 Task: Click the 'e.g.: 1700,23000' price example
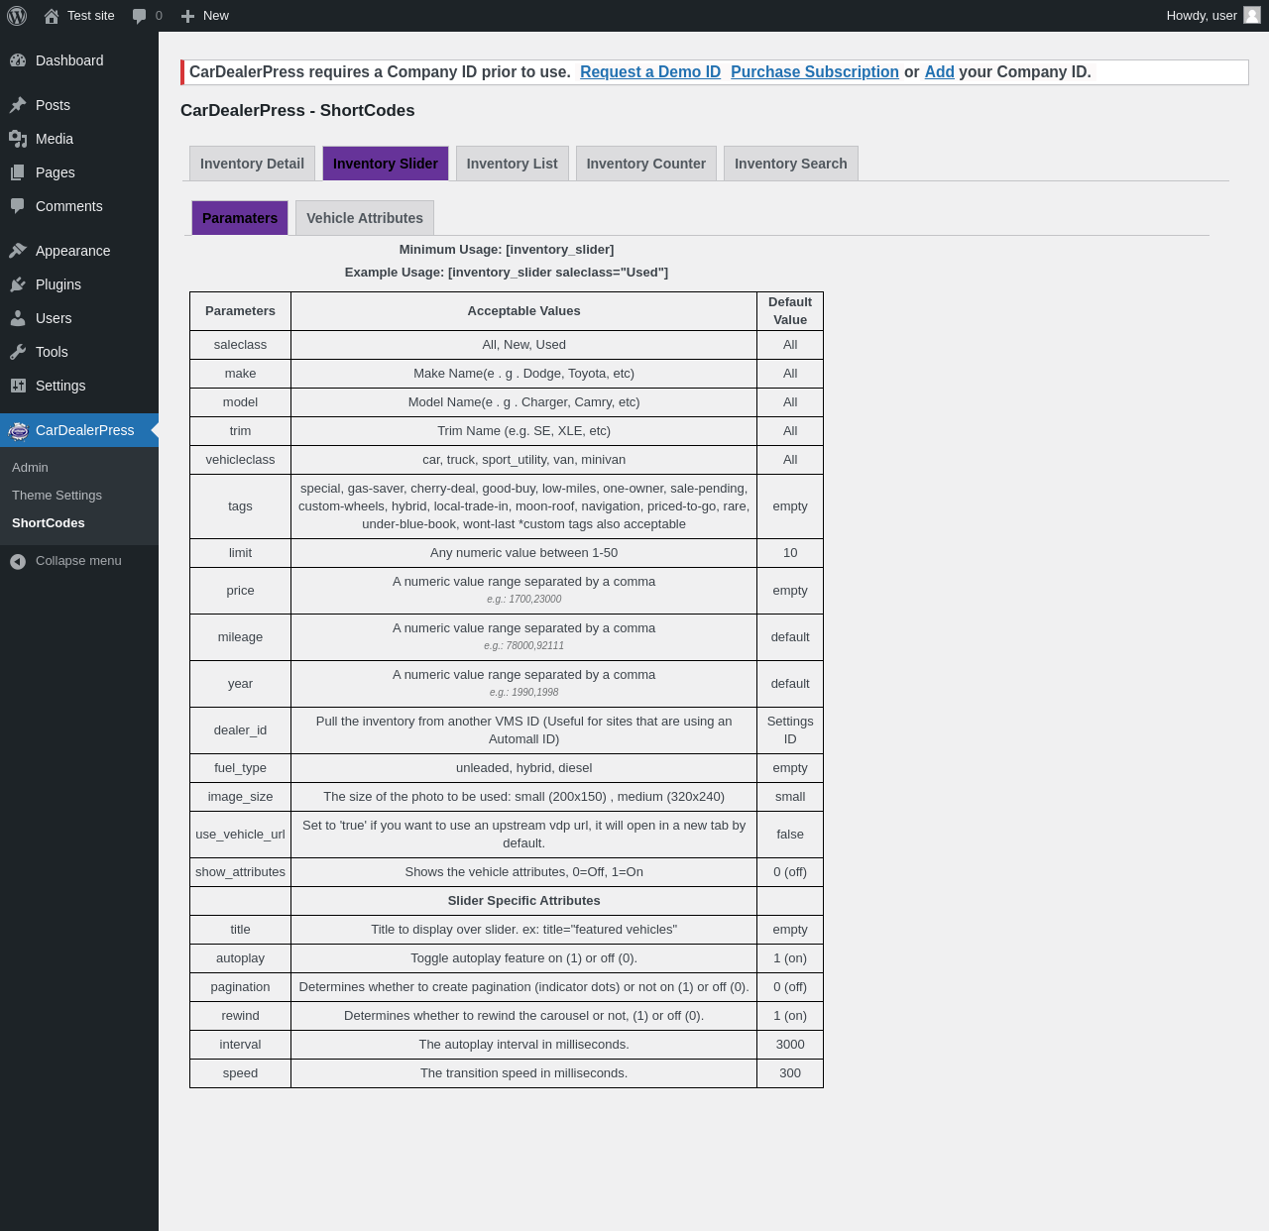pyautogui.click(x=523, y=600)
